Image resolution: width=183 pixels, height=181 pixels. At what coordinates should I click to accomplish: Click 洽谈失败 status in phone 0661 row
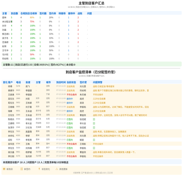71,152
